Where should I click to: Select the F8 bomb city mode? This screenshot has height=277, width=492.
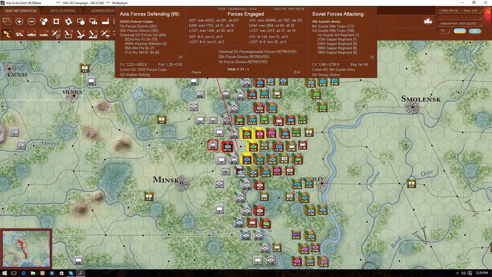(93, 34)
